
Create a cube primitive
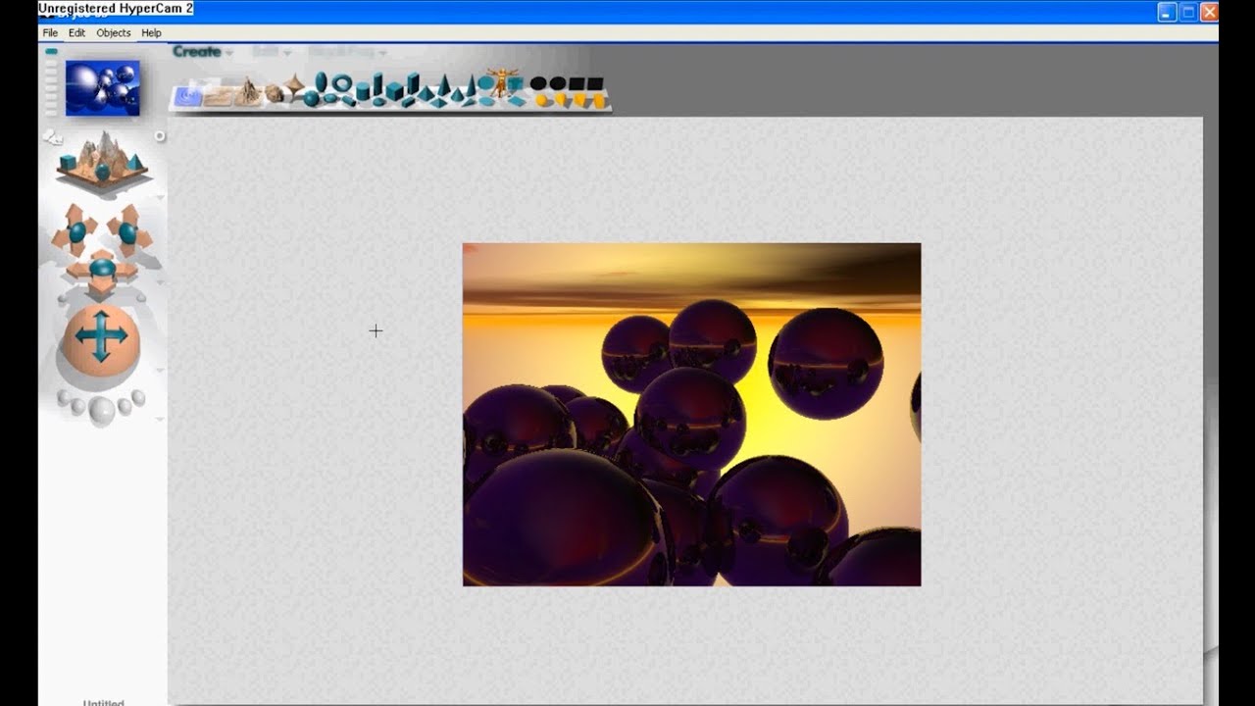(x=394, y=91)
